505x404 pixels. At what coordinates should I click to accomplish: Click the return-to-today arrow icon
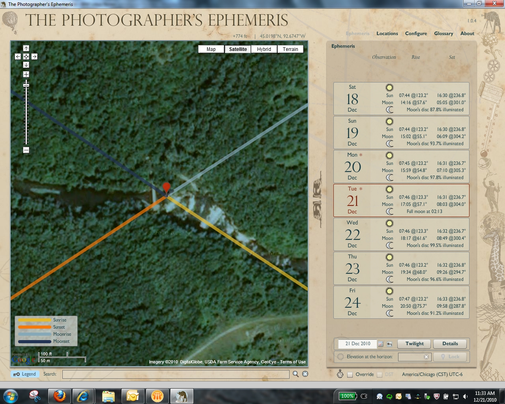(389, 344)
